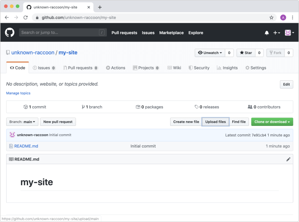Focus the Search or jump to field

[x=63, y=32]
